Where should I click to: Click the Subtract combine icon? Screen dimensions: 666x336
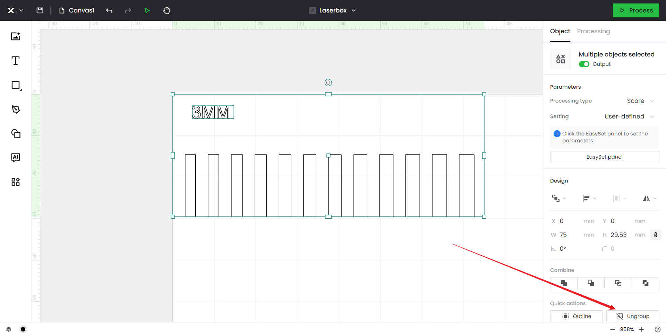[x=591, y=283]
